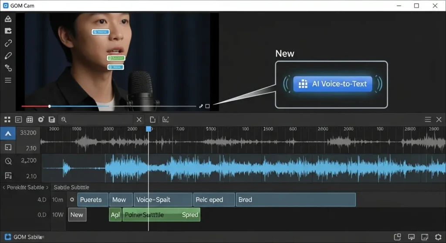446x243 pixels.
Task: Collapse panel using left chevron by Perektit Sabitle
Action: click(3, 187)
